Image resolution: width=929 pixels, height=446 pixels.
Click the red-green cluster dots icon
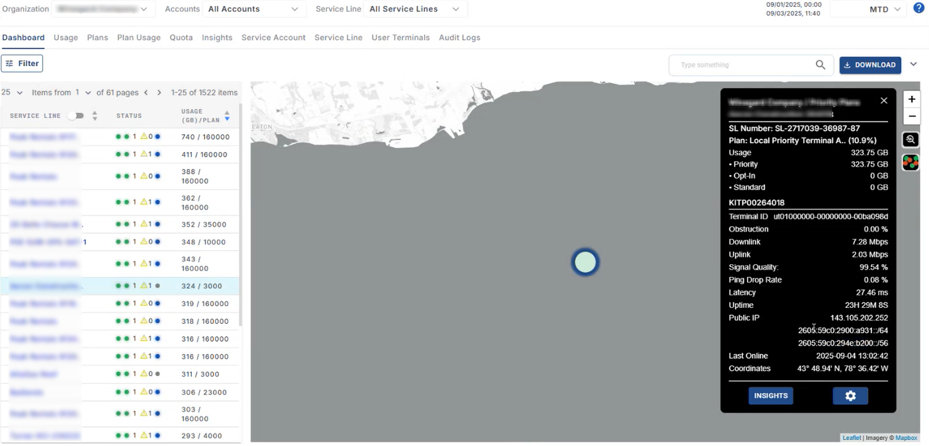tap(911, 163)
